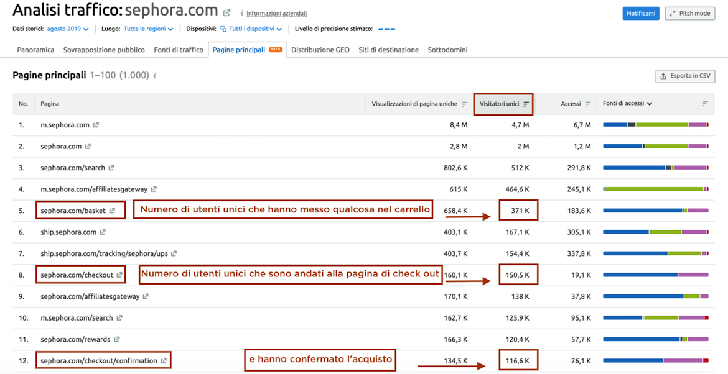Switch to Fonti di traffico tab
Image resolution: width=728 pixels, height=374 pixels.
click(179, 50)
